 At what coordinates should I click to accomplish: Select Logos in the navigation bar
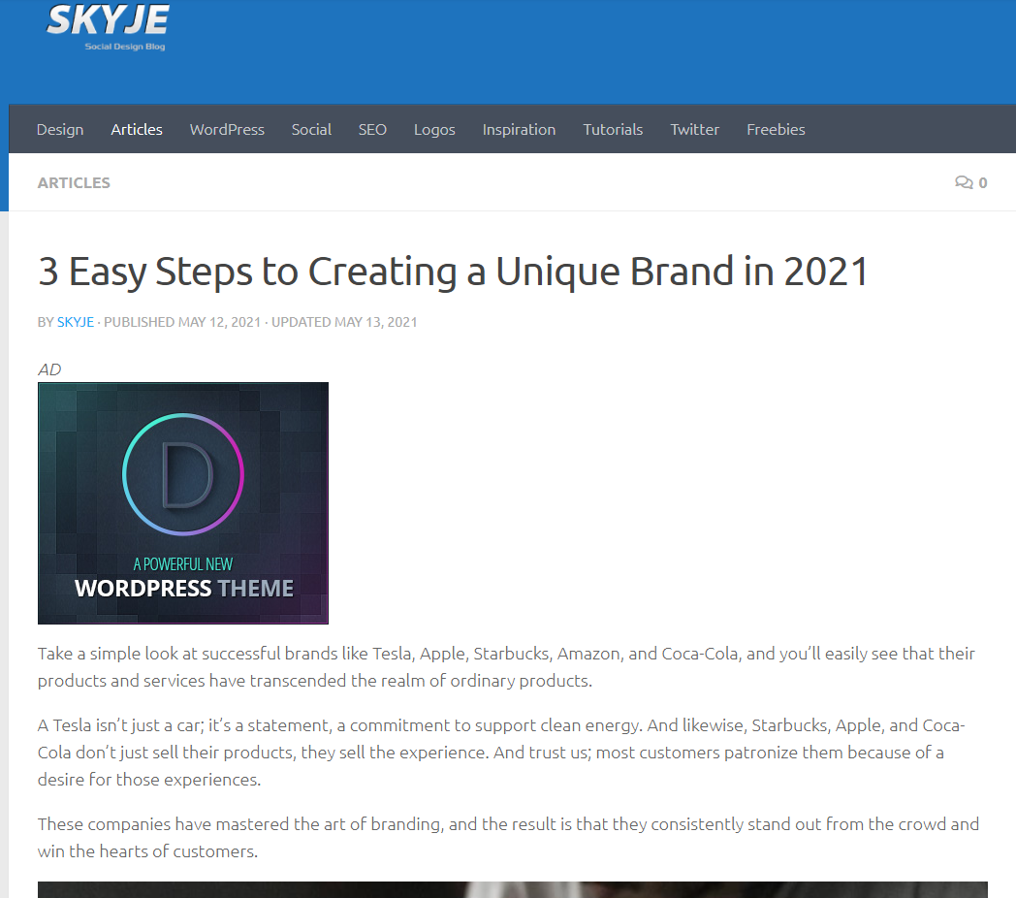[434, 129]
